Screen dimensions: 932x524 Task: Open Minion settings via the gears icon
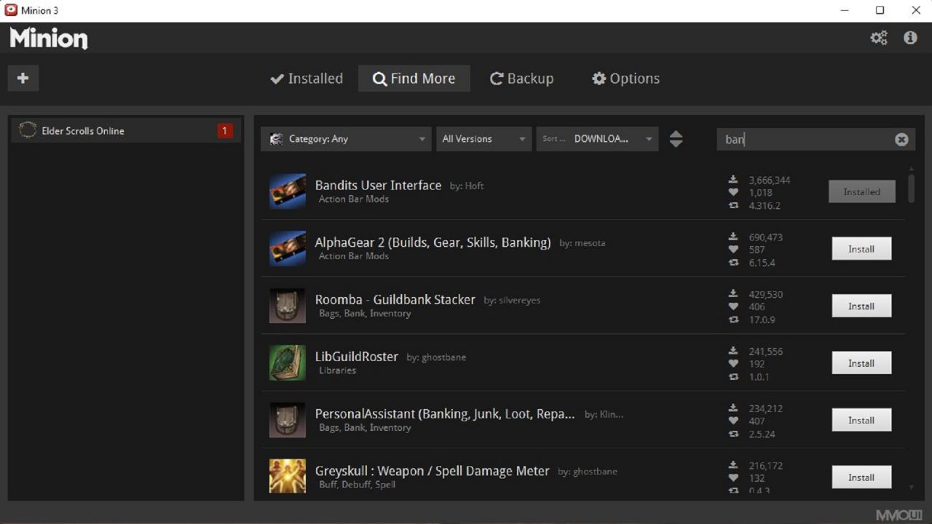[x=879, y=37]
